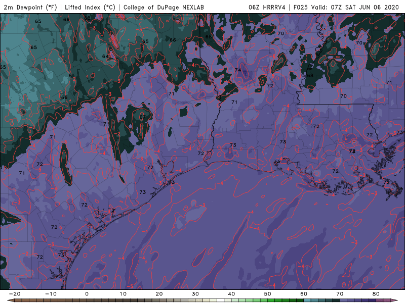Click the right arrow end of the colorbar
The width and height of the screenshot is (405, 303).
pos(395,300)
